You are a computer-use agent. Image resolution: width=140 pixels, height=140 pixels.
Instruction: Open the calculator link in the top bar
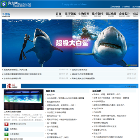click(x=115, y=7)
